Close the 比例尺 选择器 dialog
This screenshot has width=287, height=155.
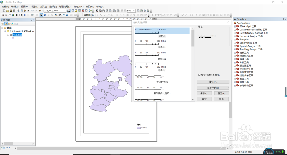[228, 22]
